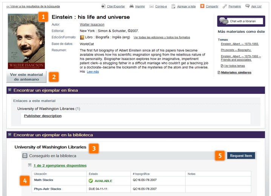271x196 pixels.
Task: Click the Ask Us! speech bubble icon
Action: click(x=248, y=6)
